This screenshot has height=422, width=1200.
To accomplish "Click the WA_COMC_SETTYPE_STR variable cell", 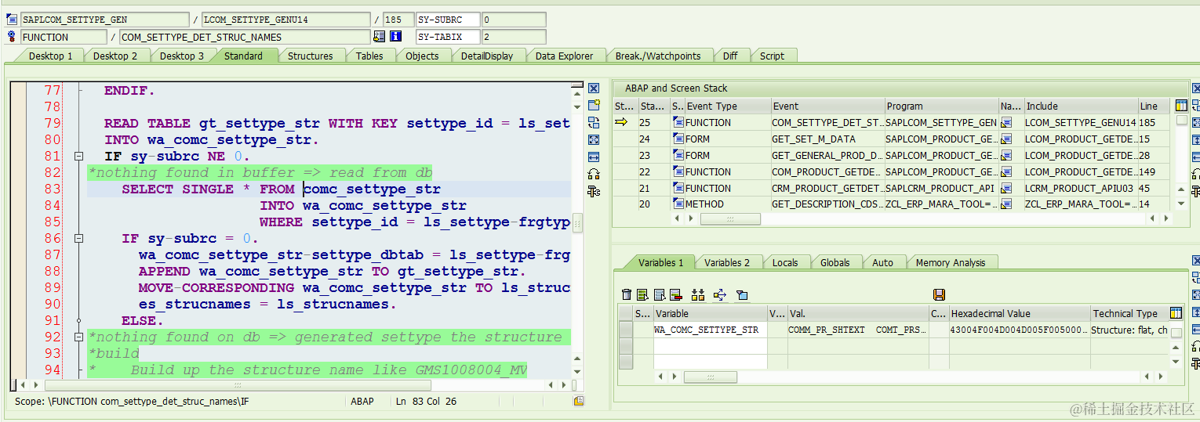I will click(710, 330).
